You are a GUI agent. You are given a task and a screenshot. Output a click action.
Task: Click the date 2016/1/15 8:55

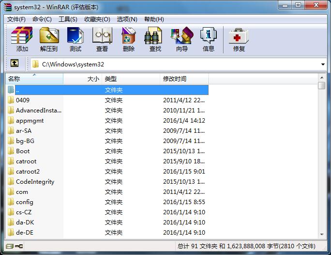click(184, 202)
